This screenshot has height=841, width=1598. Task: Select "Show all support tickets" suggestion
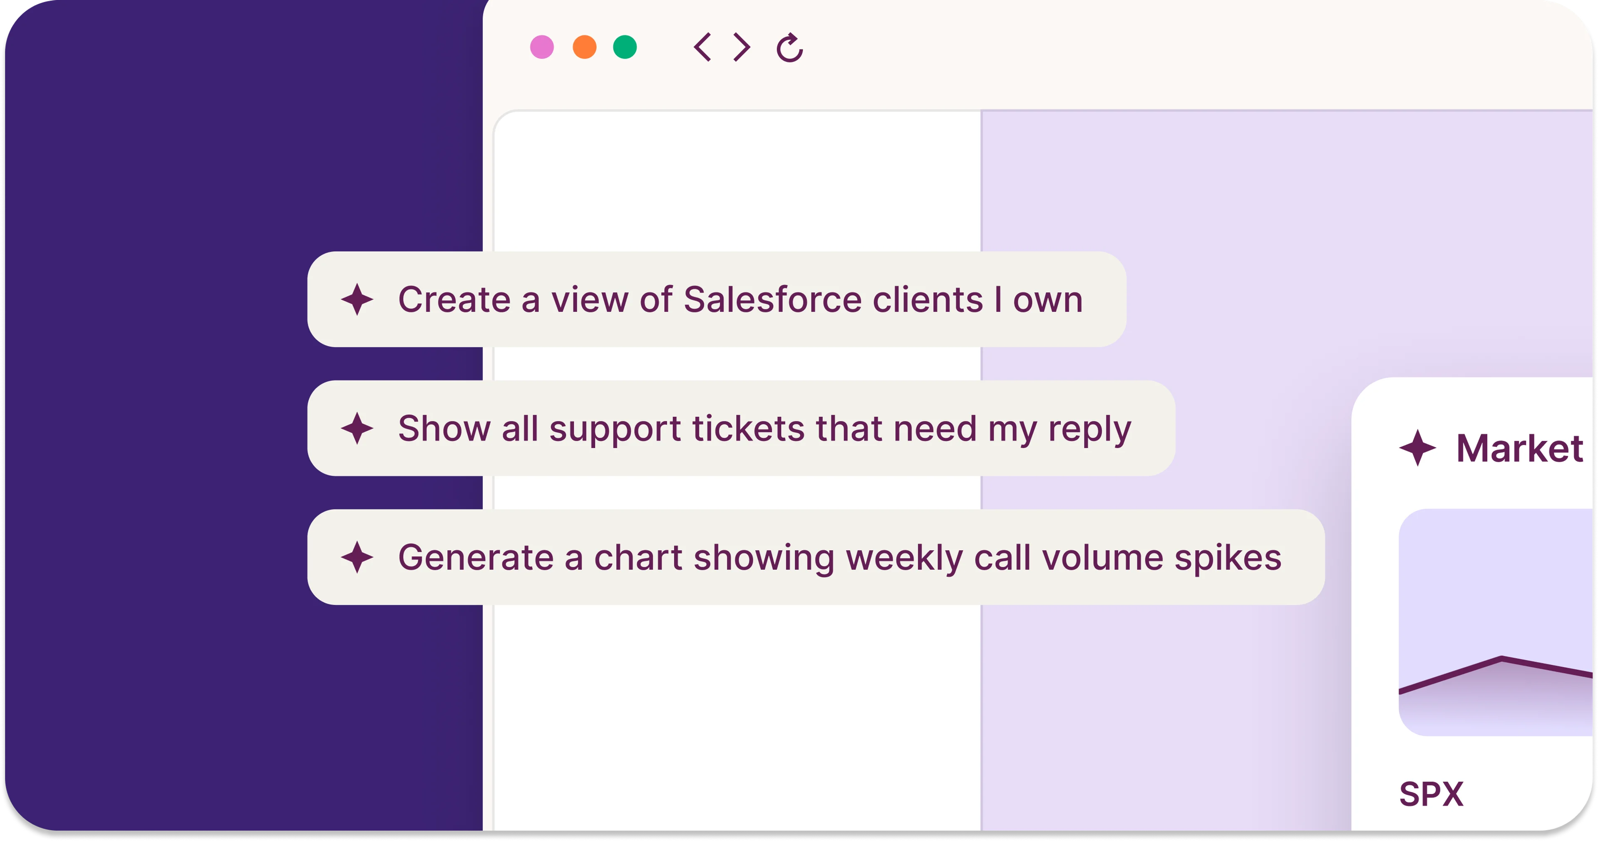pyautogui.click(x=741, y=428)
